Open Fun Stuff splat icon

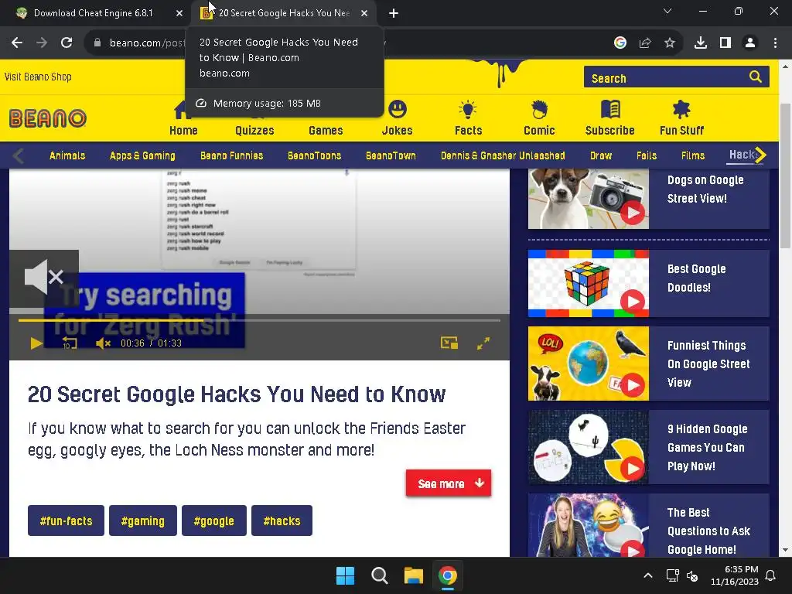pyautogui.click(x=681, y=109)
